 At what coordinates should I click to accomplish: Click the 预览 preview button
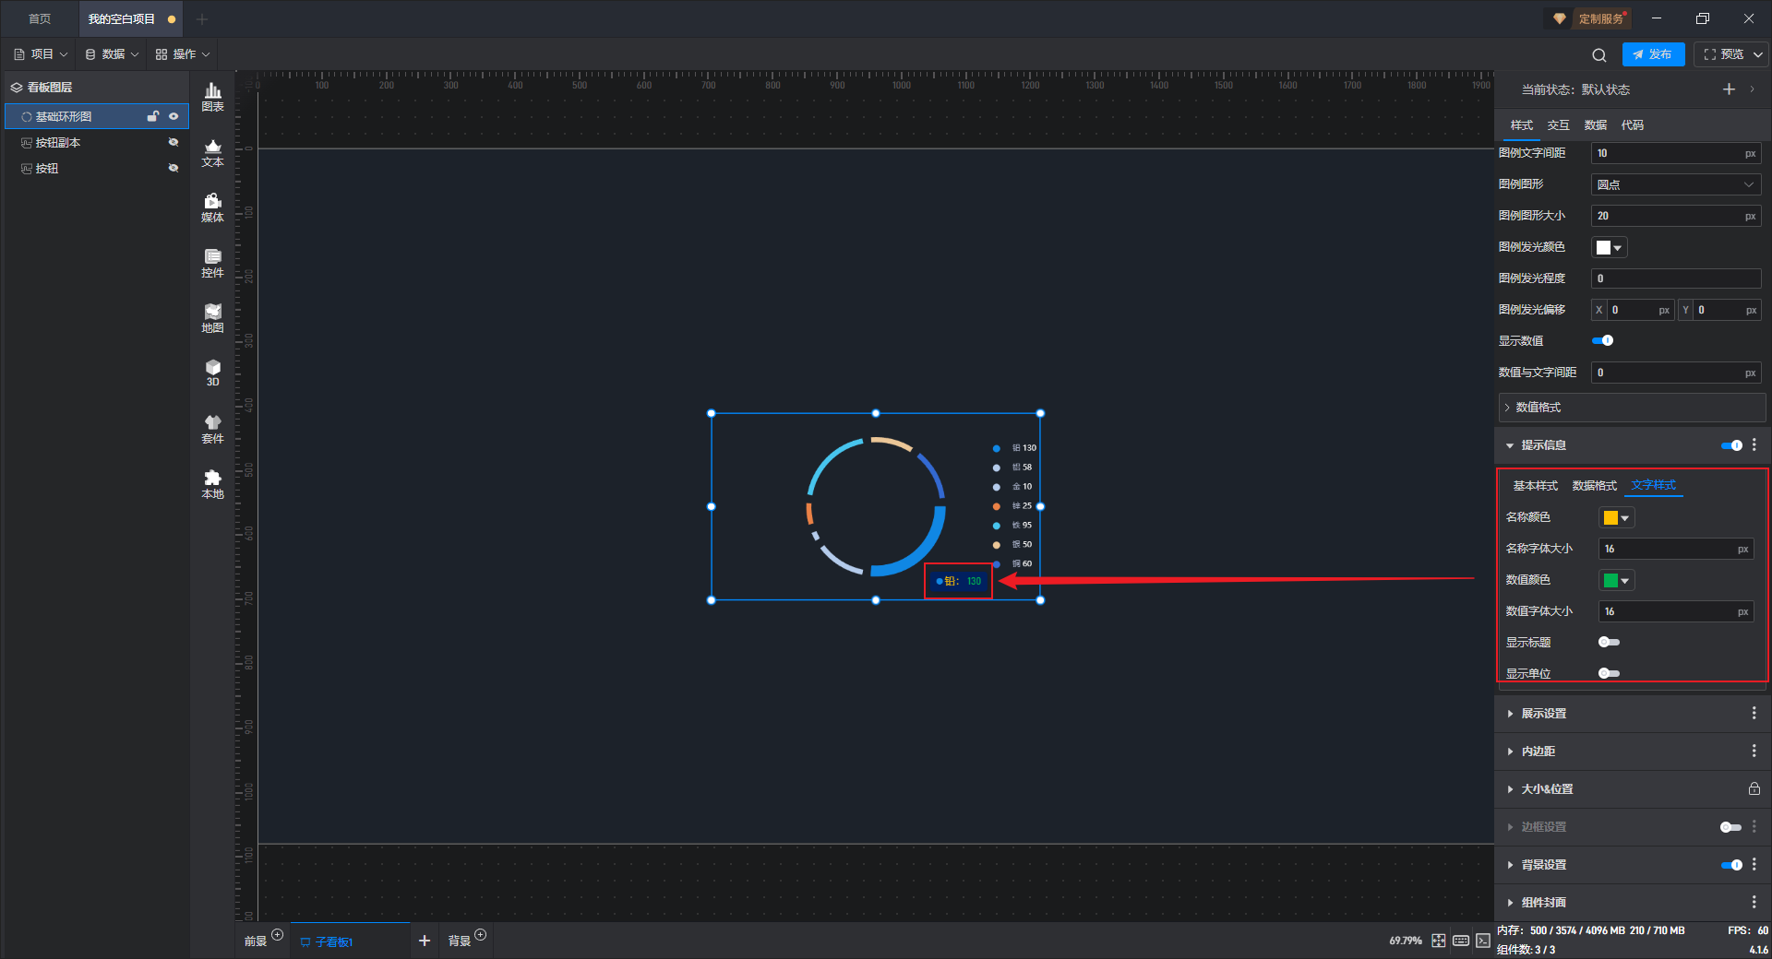1724,54
